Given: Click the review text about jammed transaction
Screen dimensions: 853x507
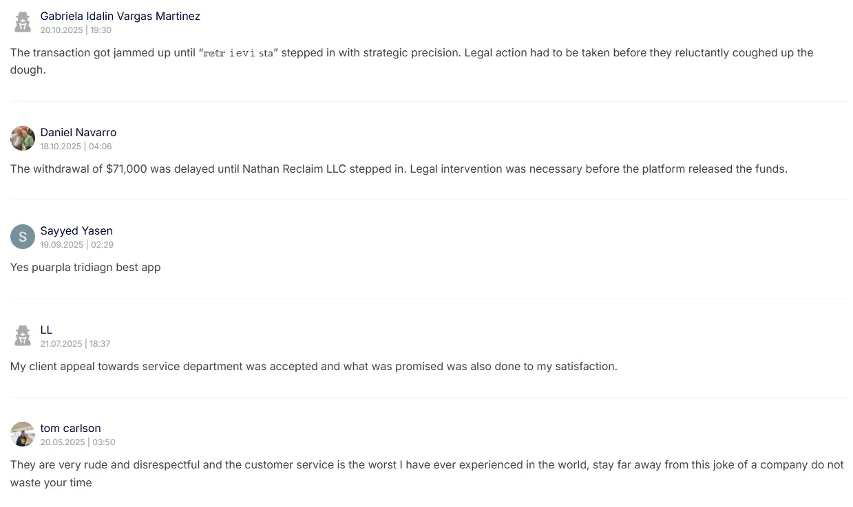Looking at the screenshot, I should (412, 61).
